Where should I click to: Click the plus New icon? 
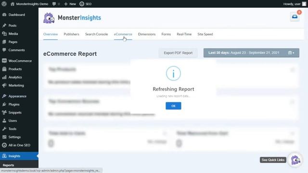66,4
